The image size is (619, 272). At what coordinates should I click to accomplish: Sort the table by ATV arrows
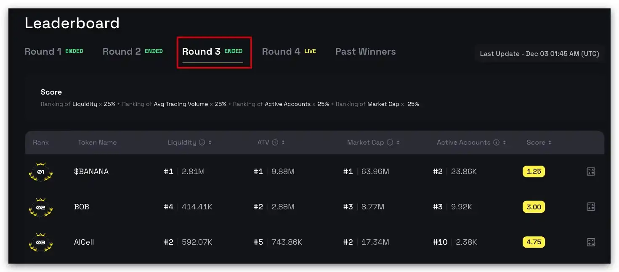(283, 143)
